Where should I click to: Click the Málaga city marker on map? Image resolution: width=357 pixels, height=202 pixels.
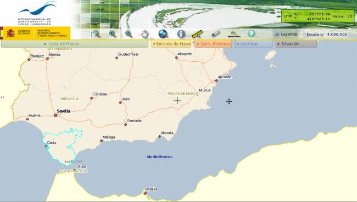pyautogui.click(x=101, y=141)
